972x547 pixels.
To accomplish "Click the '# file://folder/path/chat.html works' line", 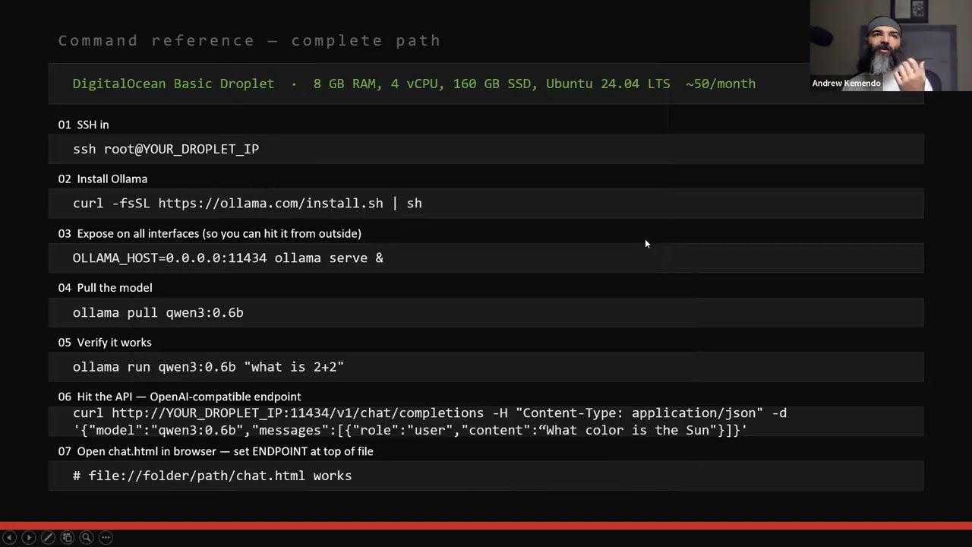I will pos(212,476).
